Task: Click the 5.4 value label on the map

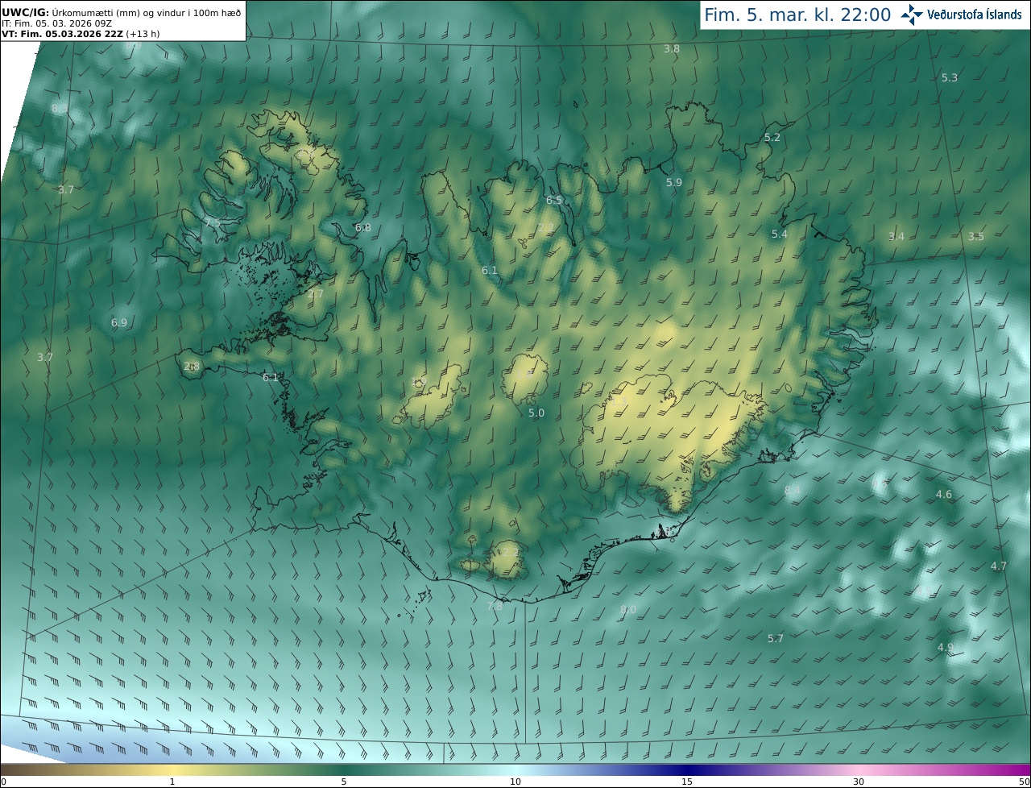Action: click(x=779, y=234)
